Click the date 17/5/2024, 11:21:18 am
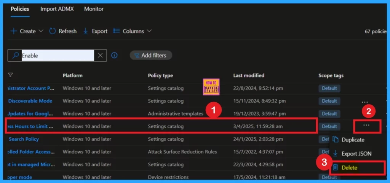The width and height of the screenshot is (390, 183). pos(259,177)
